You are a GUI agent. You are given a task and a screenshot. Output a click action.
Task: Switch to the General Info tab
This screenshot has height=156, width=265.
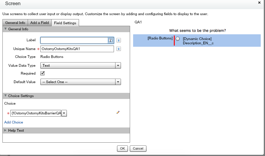point(15,23)
